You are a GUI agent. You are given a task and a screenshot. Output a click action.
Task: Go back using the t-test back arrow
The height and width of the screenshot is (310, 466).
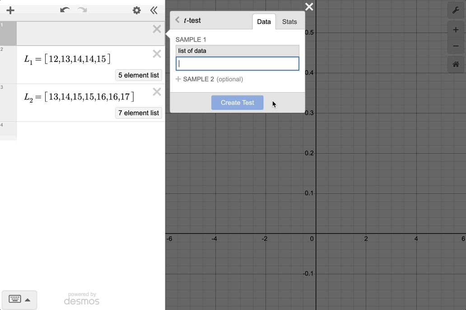[x=177, y=20]
